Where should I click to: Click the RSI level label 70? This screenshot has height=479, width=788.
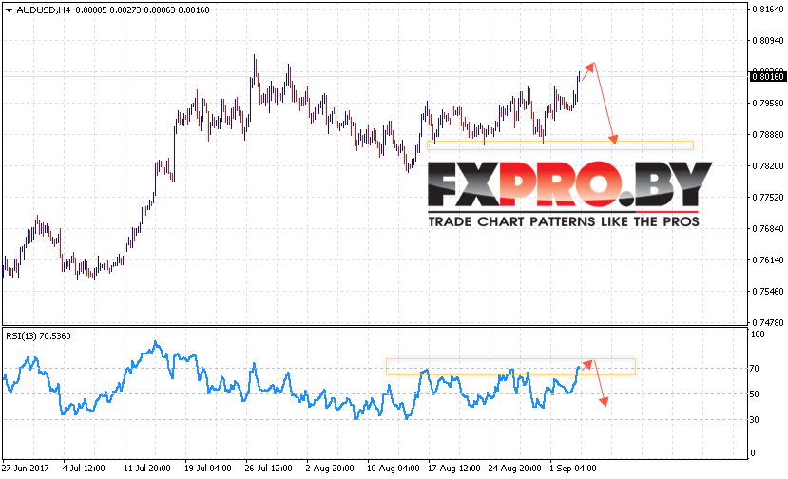click(754, 369)
